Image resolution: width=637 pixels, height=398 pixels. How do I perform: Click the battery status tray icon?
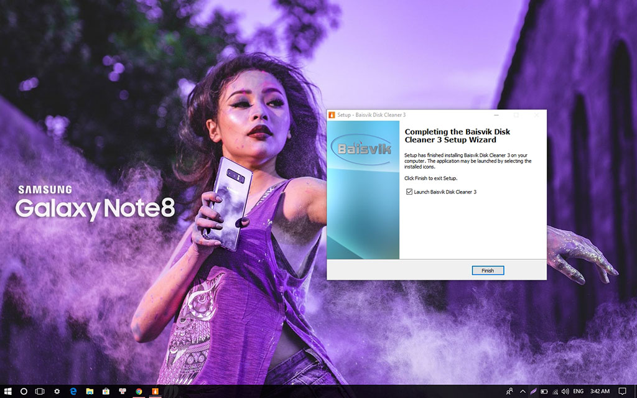544,392
